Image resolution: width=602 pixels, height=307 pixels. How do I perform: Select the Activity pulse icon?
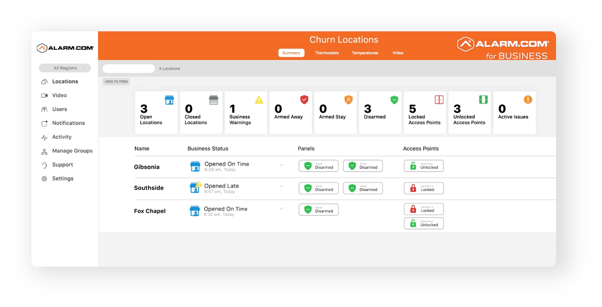[44, 137]
